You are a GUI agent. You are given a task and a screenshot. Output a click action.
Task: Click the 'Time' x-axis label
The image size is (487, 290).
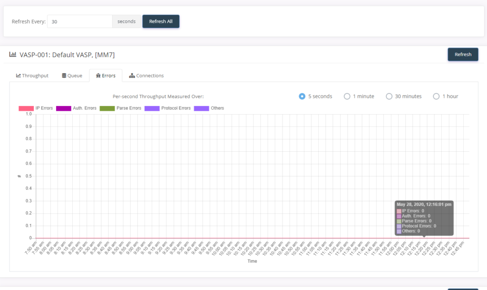pyautogui.click(x=252, y=261)
